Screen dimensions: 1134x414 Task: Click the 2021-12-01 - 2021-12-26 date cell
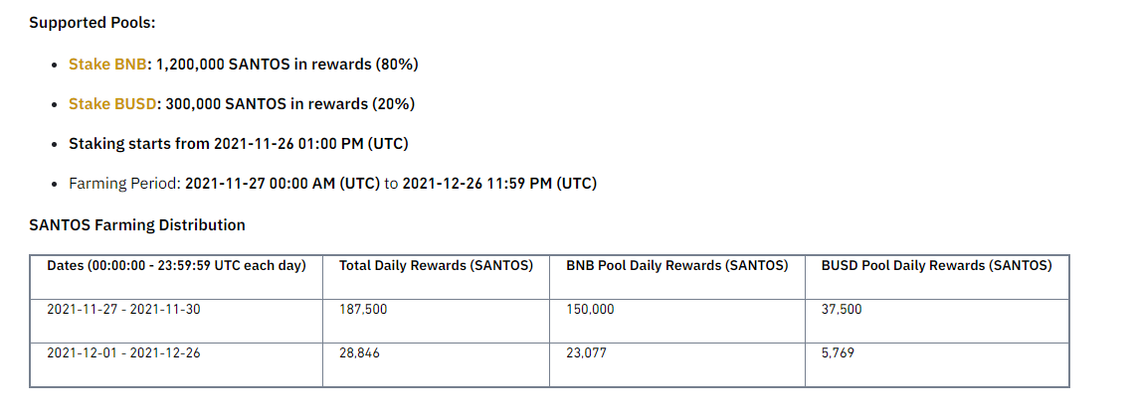pos(123,352)
